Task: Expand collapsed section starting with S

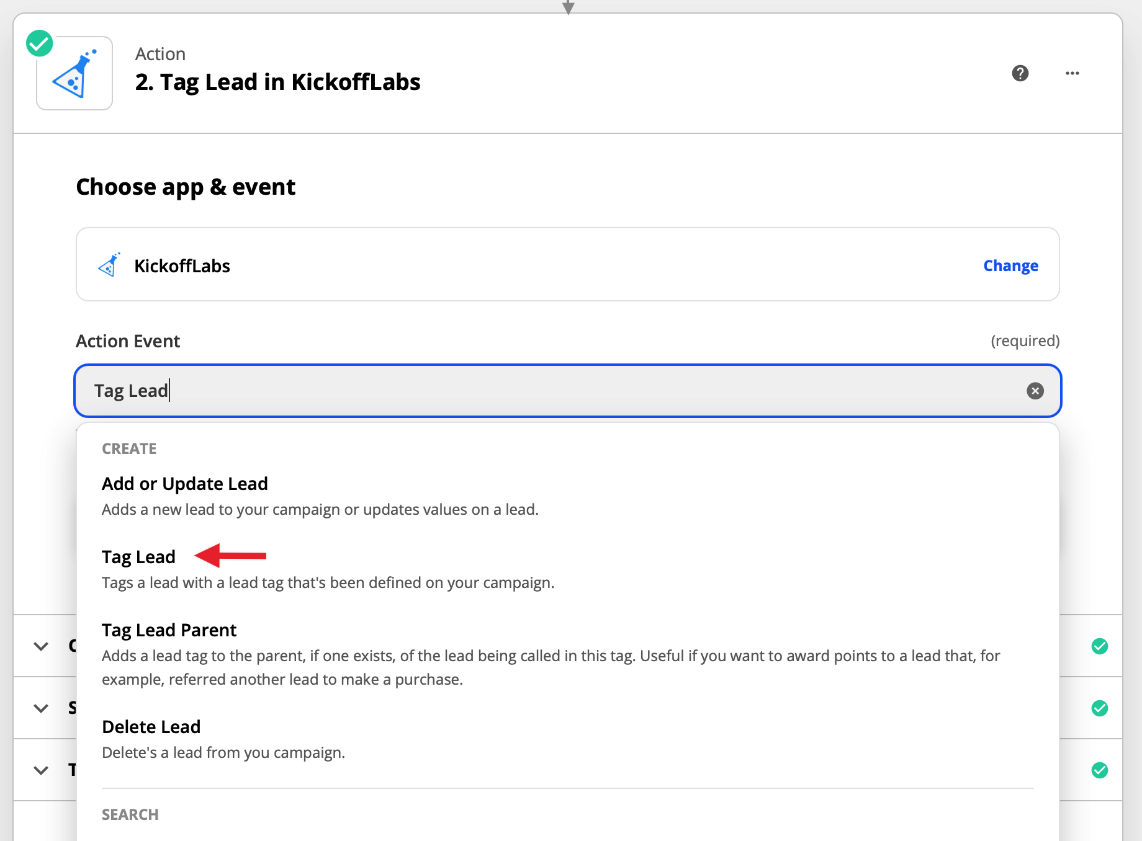Action: [41, 708]
